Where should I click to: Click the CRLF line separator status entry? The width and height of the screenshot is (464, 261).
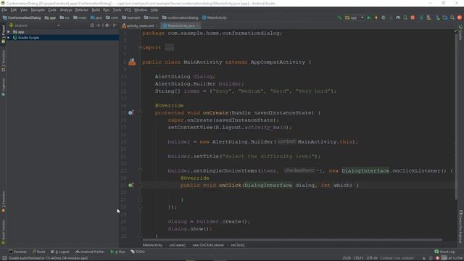point(358,258)
